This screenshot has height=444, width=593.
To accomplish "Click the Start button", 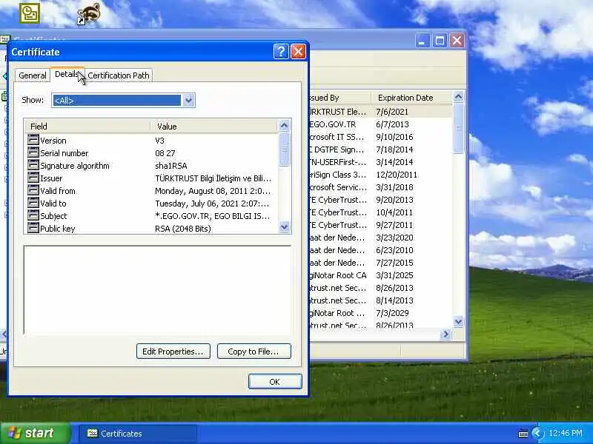I will click(34, 433).
